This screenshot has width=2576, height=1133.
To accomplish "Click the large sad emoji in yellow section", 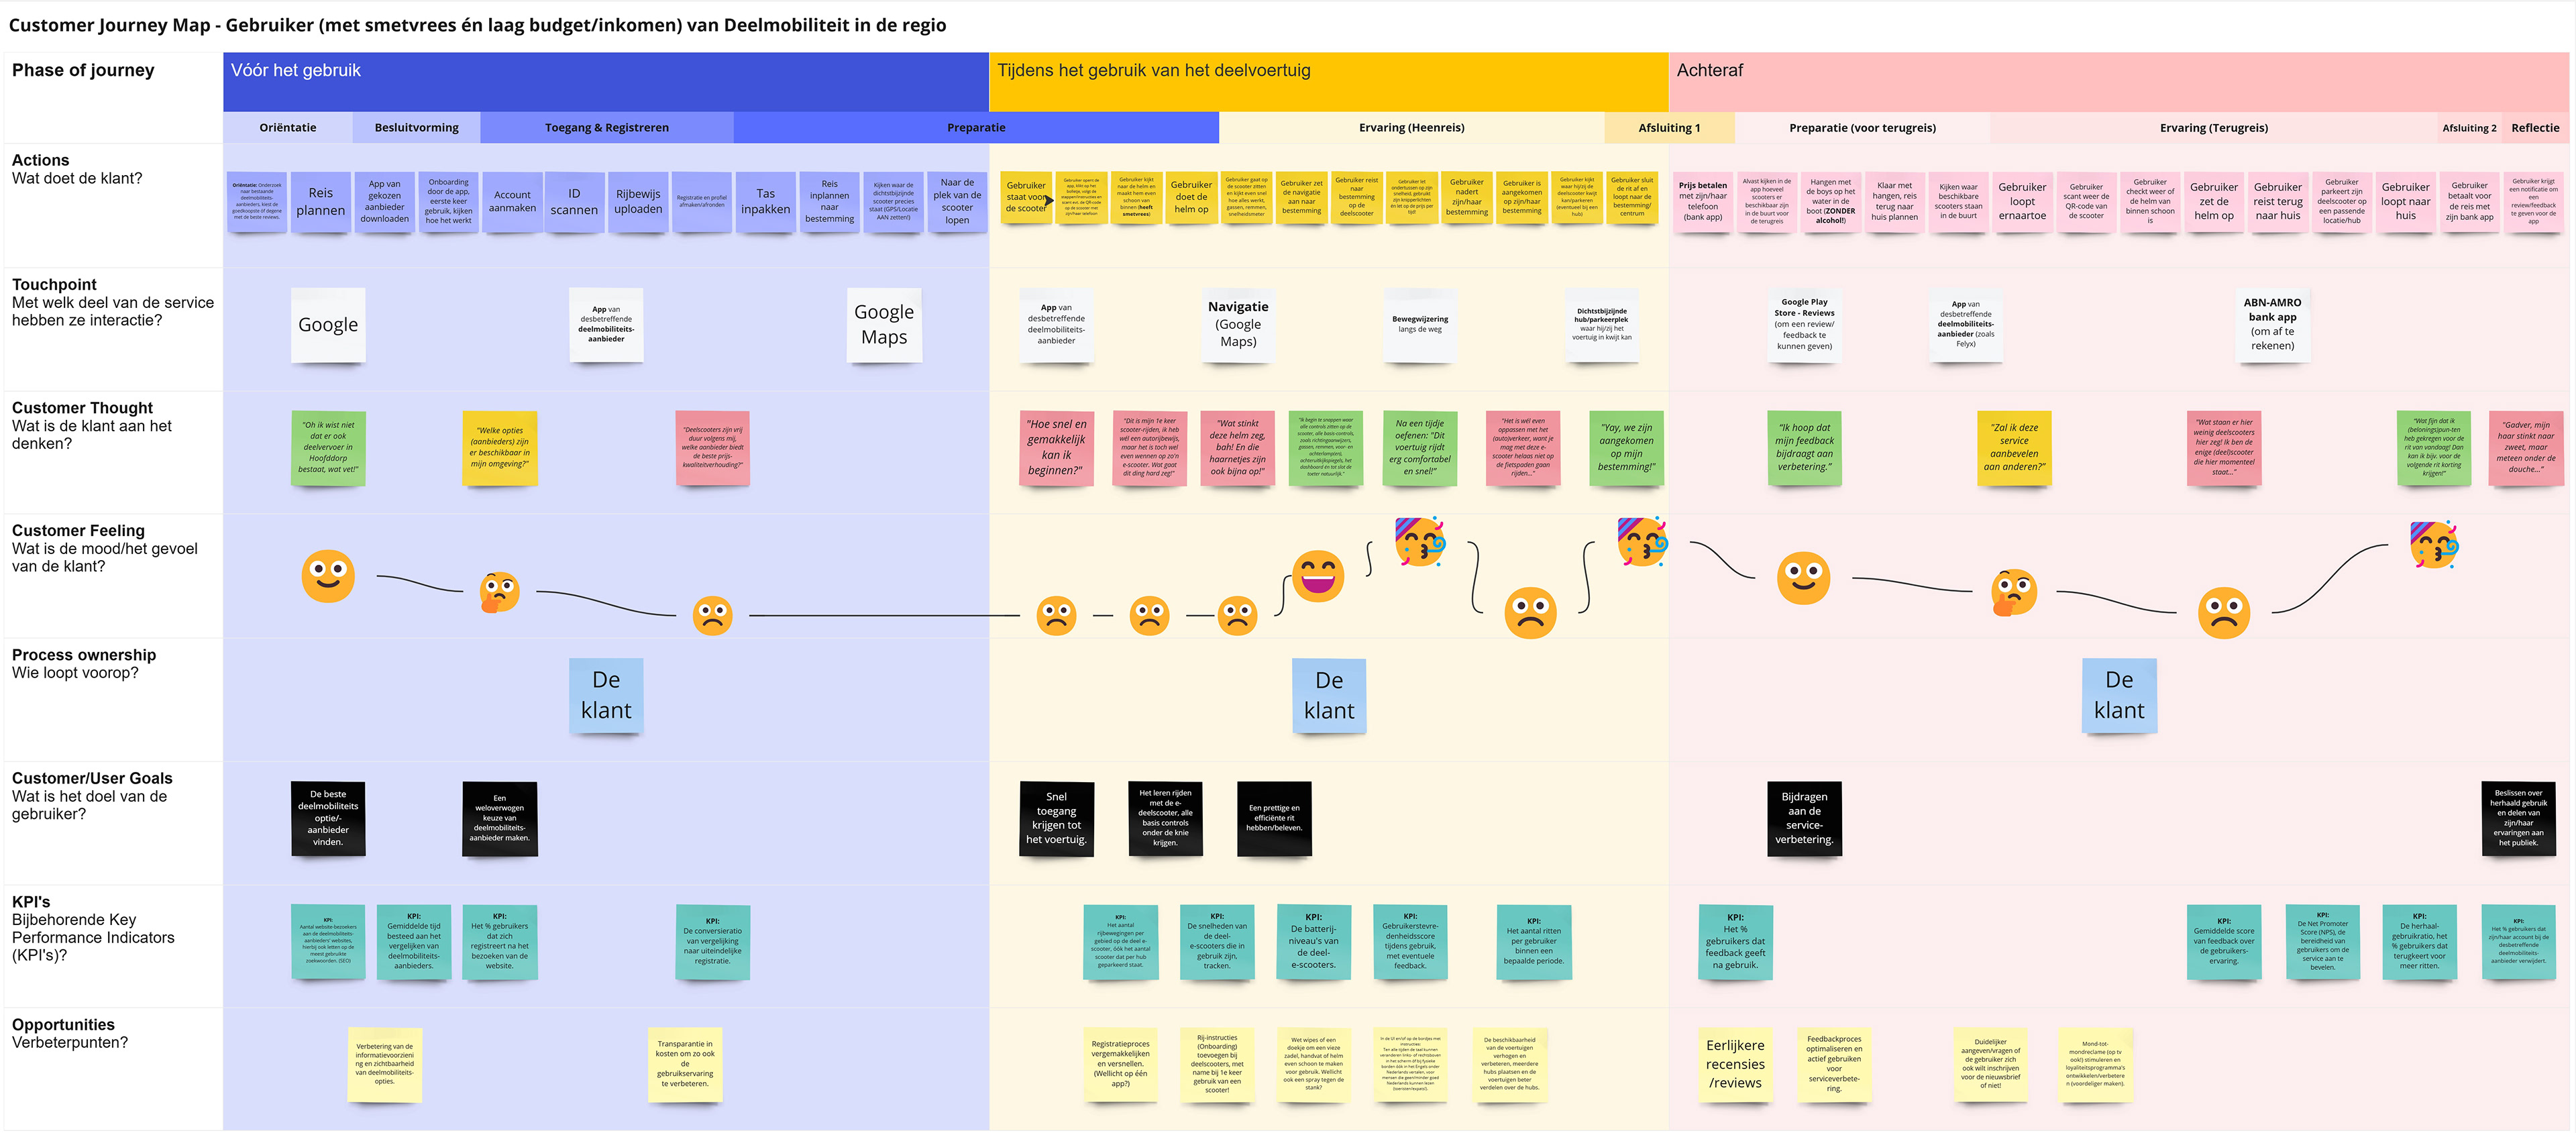I will pos(1530,612).
